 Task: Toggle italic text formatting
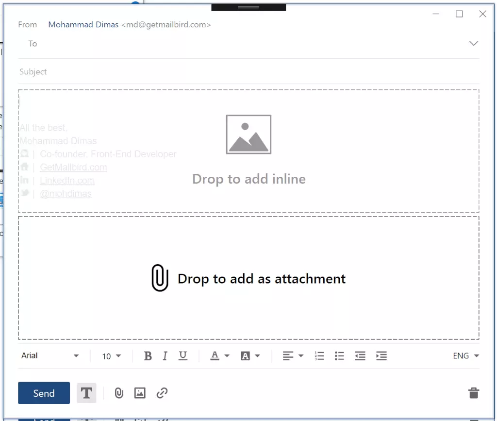[x=165, y=356]
